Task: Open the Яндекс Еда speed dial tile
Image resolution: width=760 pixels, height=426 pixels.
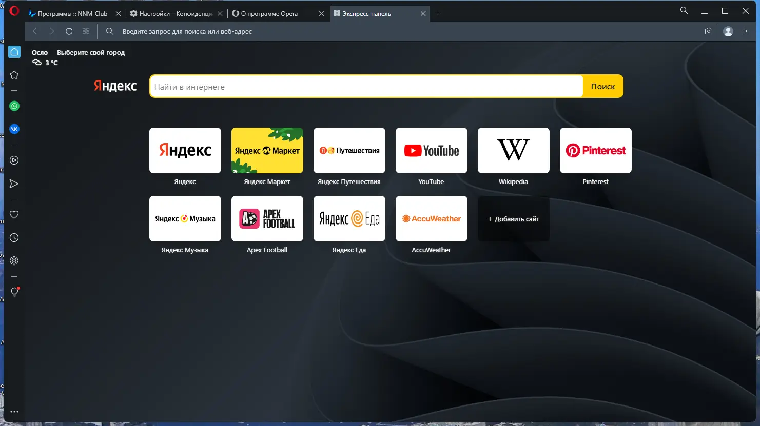Action: 349,218
